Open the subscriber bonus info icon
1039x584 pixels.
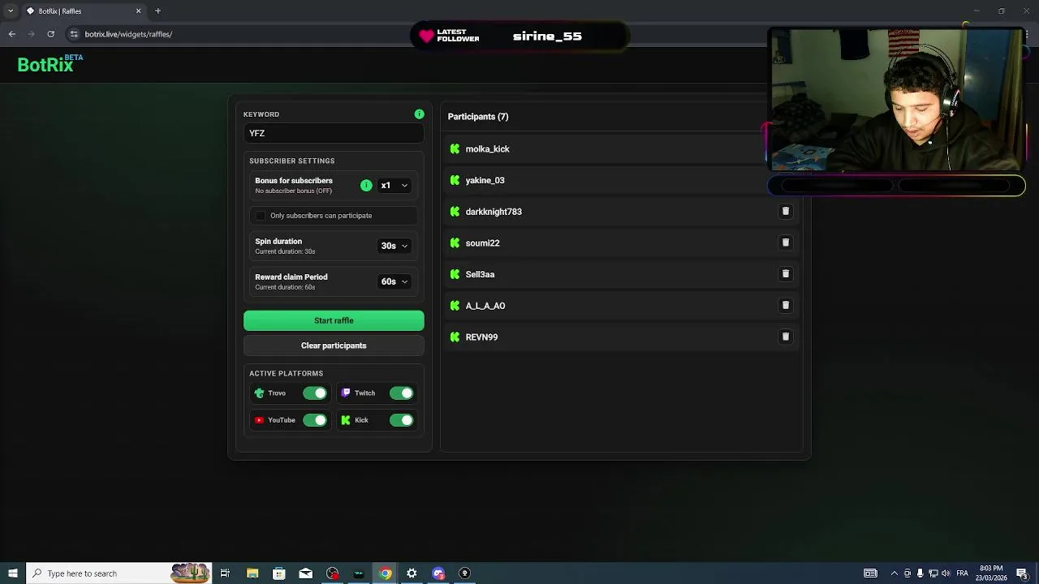(x=366, y=185)
